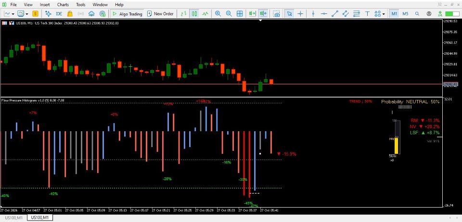
Task: Click the yellow dollar account icon
Action: [35, 13]
